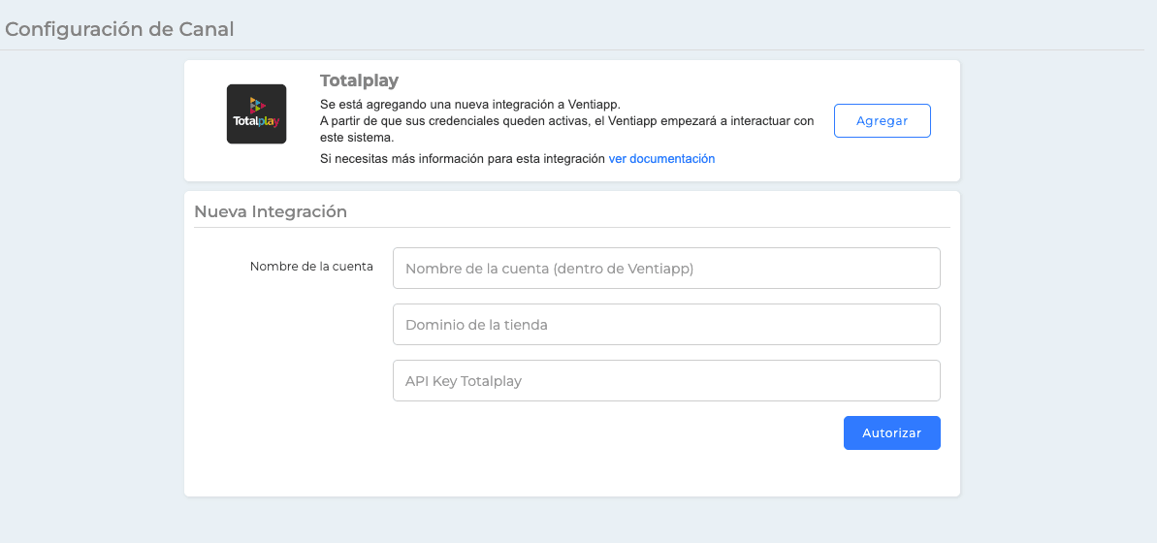
Task: Click the Nueva Integración section title
Action: click(x=270, y=211)
